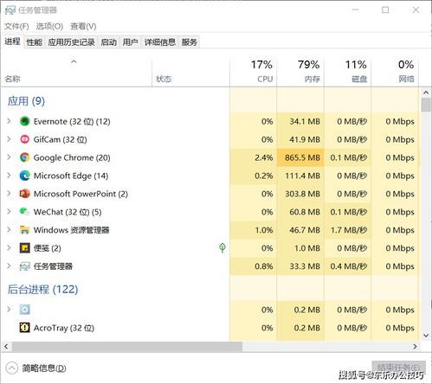Expand the unnamed background process row
The height and width of the screenshot is (384, 432).
(x=9, y=310)
